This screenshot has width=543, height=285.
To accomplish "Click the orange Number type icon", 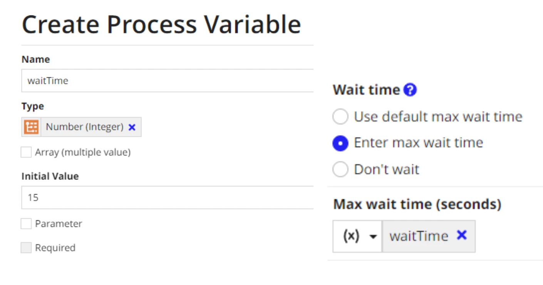I will click(x=31, y=127).
